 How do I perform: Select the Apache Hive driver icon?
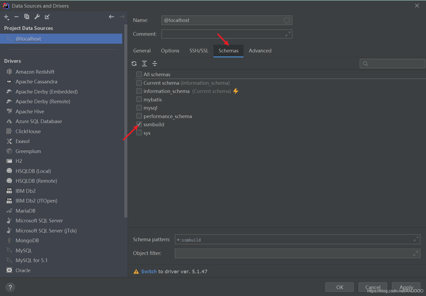click(x=9, y=111)
